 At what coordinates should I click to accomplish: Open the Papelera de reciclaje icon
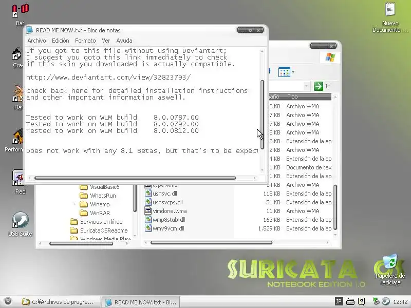(390, 262)
